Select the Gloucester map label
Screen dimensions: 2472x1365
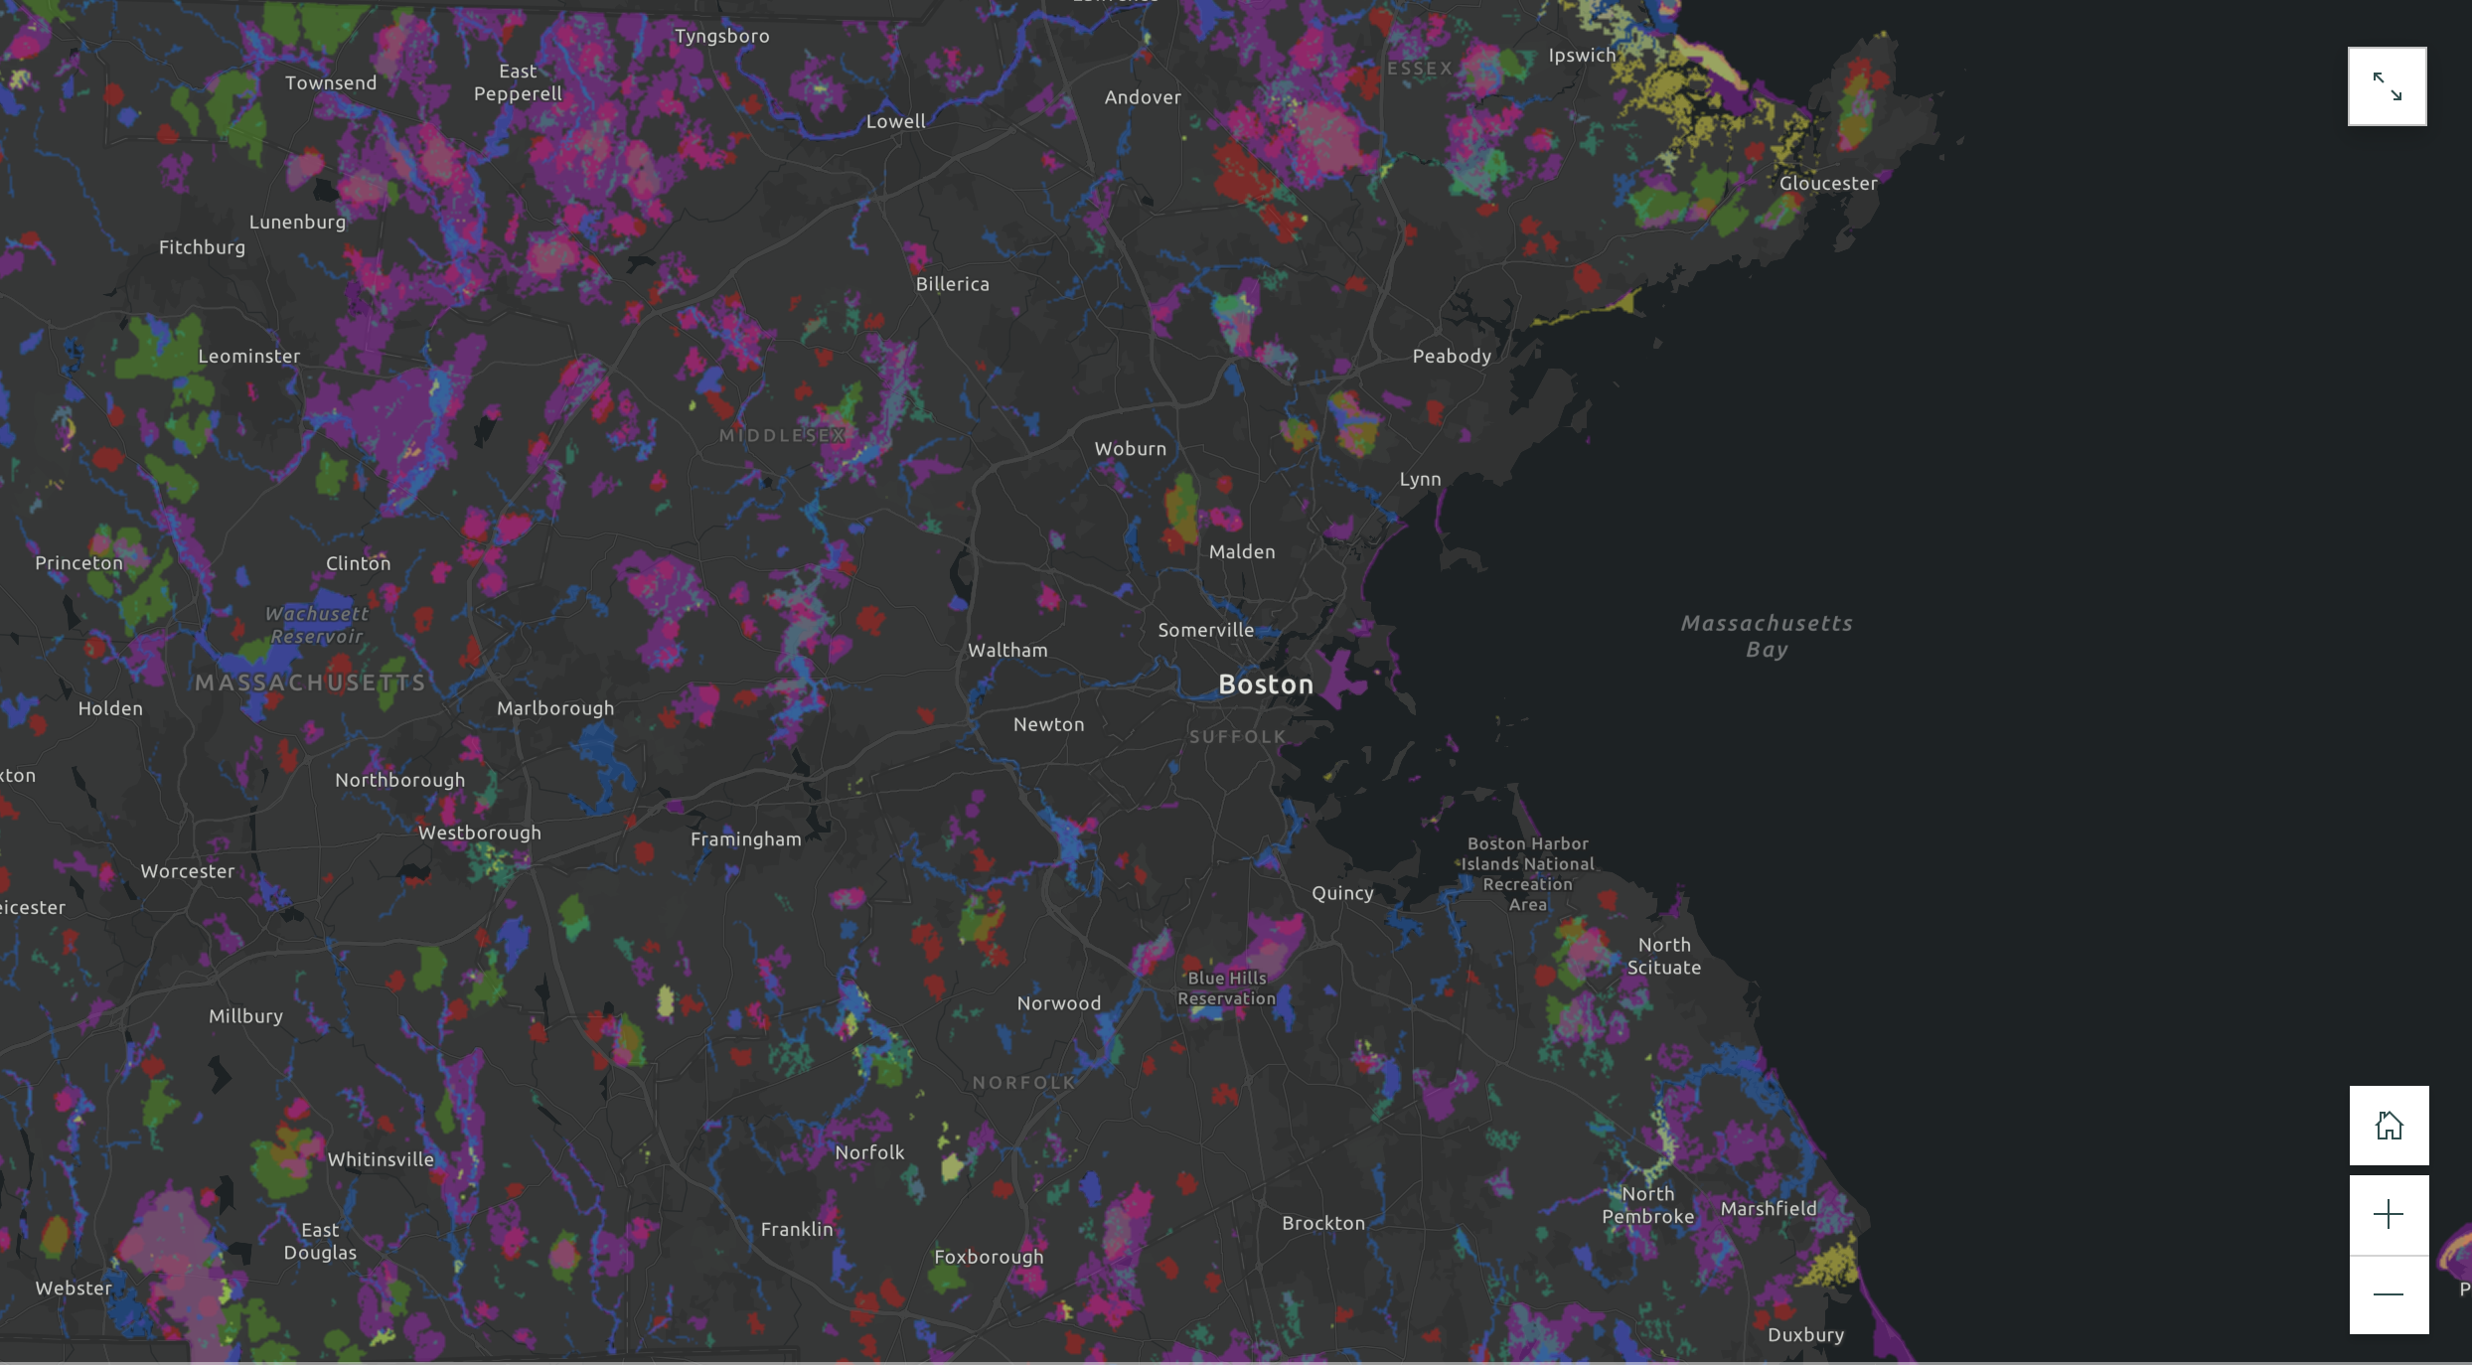point(1828,183)
